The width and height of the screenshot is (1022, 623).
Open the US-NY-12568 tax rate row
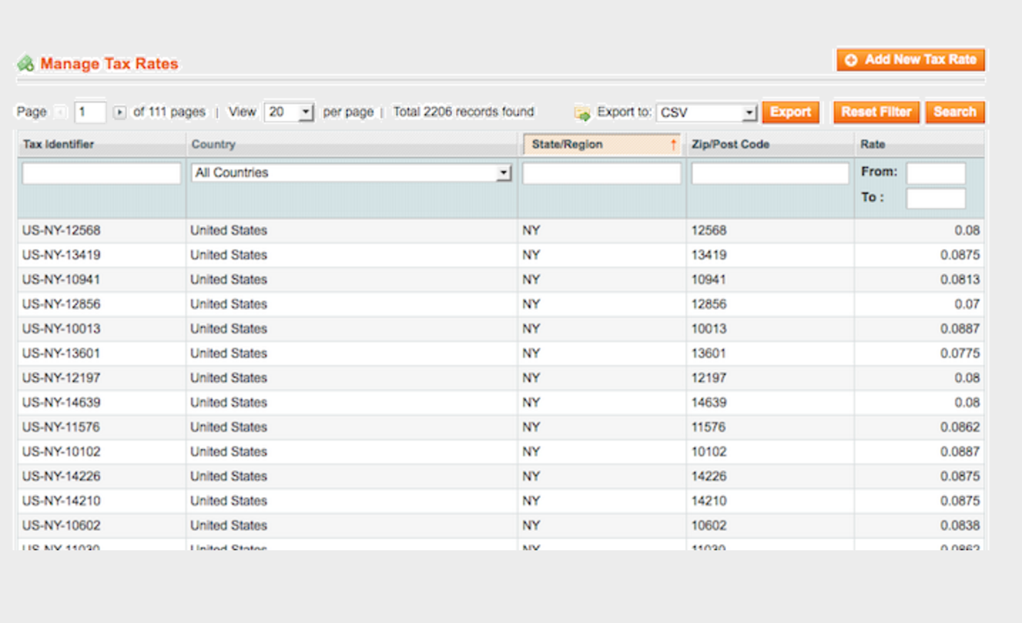pos(500,230)
